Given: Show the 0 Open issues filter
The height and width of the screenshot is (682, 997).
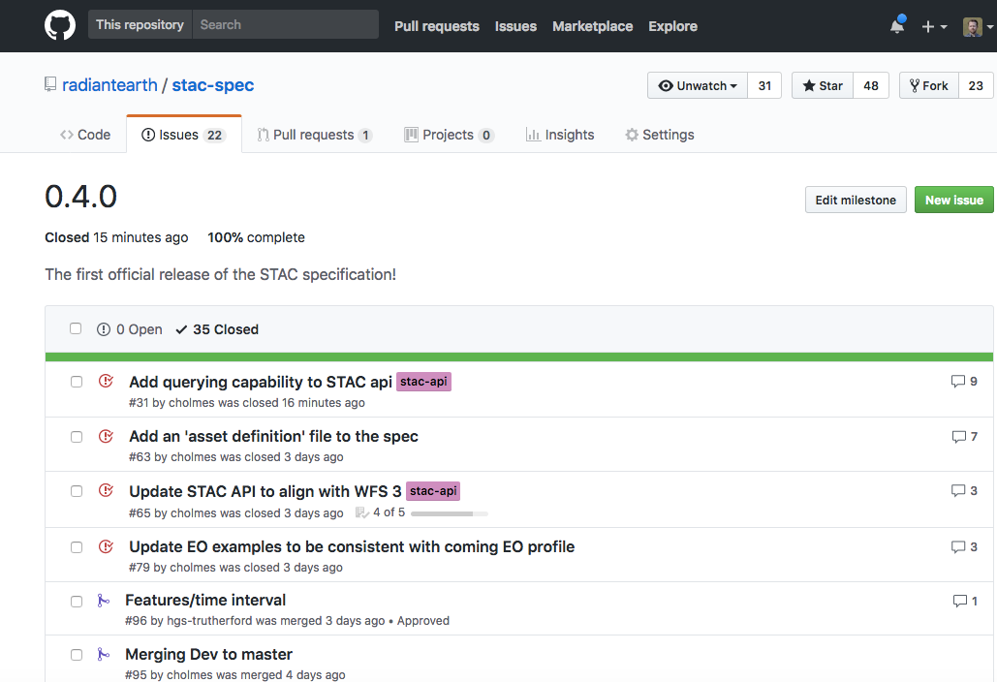Looking at the screenshot, I should [130, 329].
